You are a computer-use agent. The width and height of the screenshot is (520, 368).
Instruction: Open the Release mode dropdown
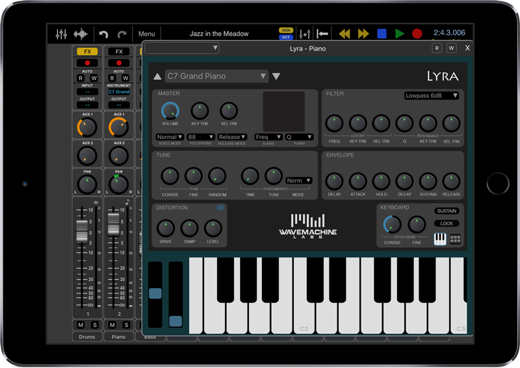(232, 137)
